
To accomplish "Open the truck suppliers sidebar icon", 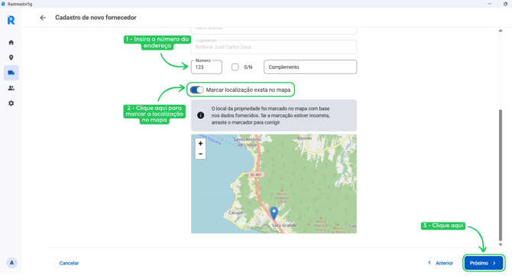I will [11, 73].
